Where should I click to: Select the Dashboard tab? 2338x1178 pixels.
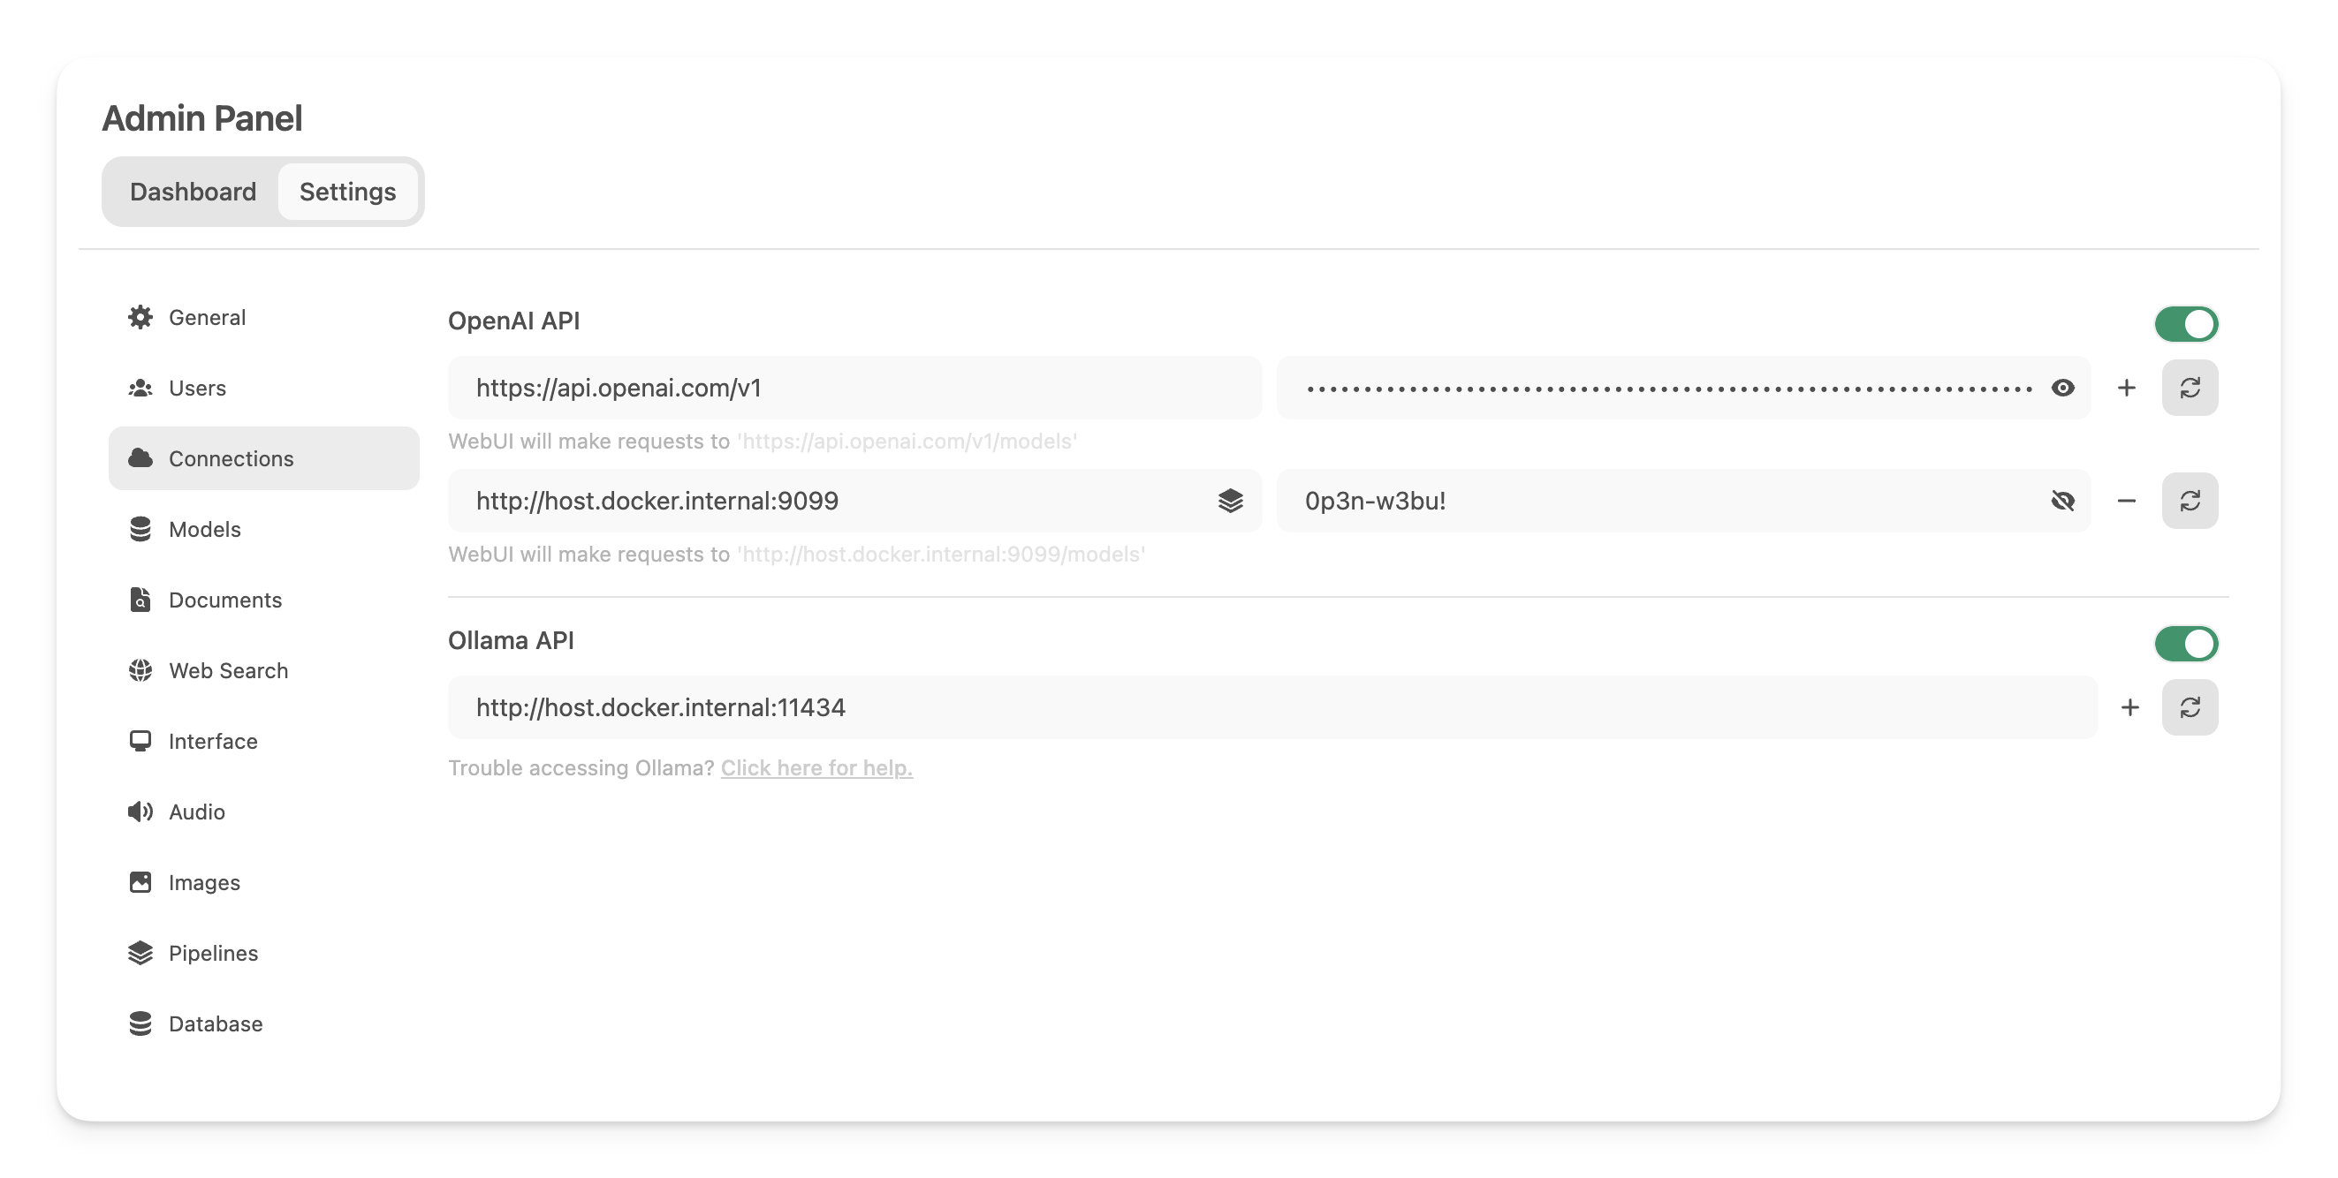coord(193,191)
